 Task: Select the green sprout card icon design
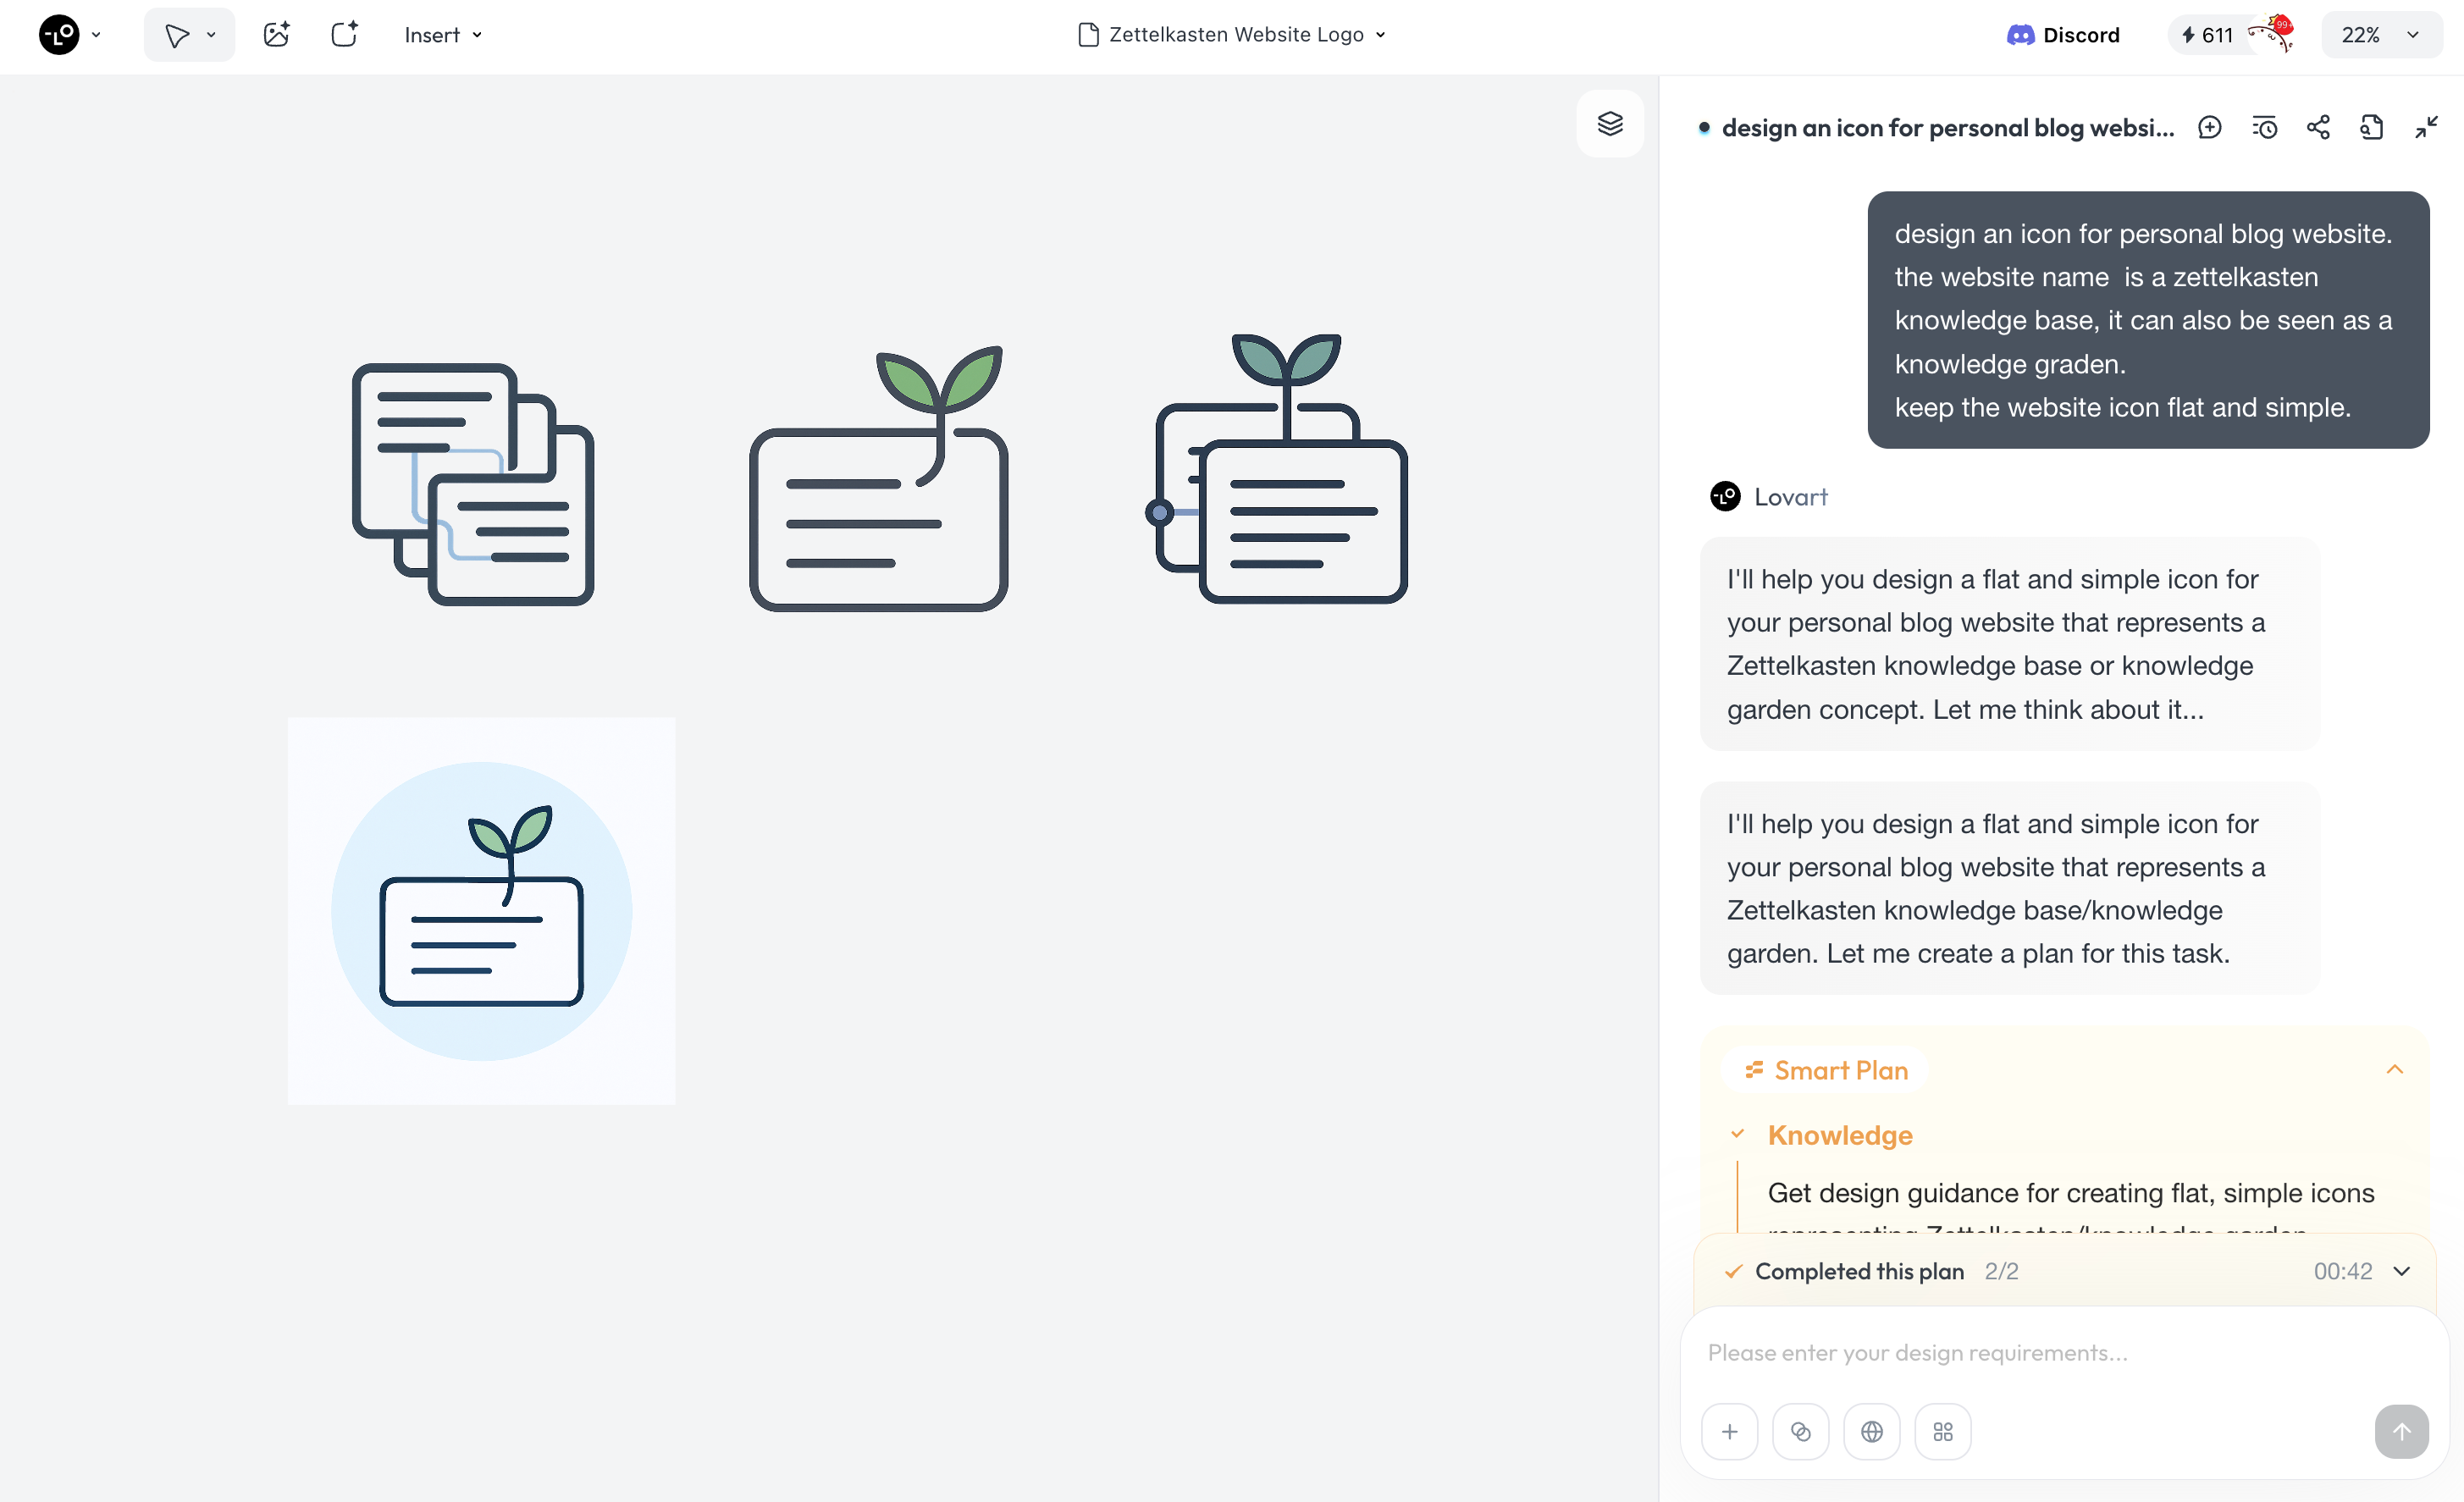pos(879,478)
